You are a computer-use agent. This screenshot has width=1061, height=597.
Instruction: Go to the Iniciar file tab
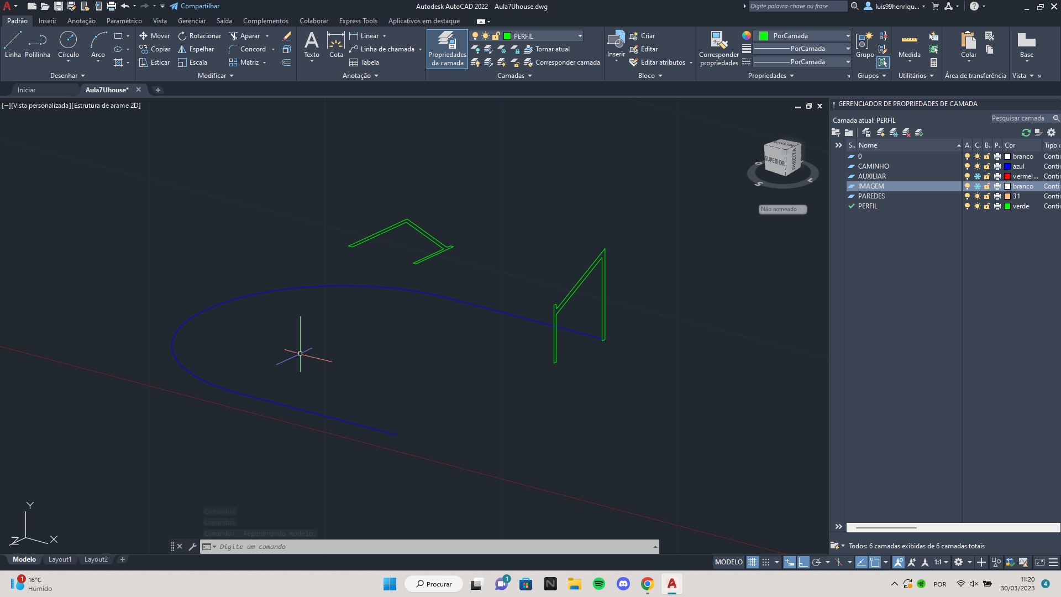(x=27, y=90)
